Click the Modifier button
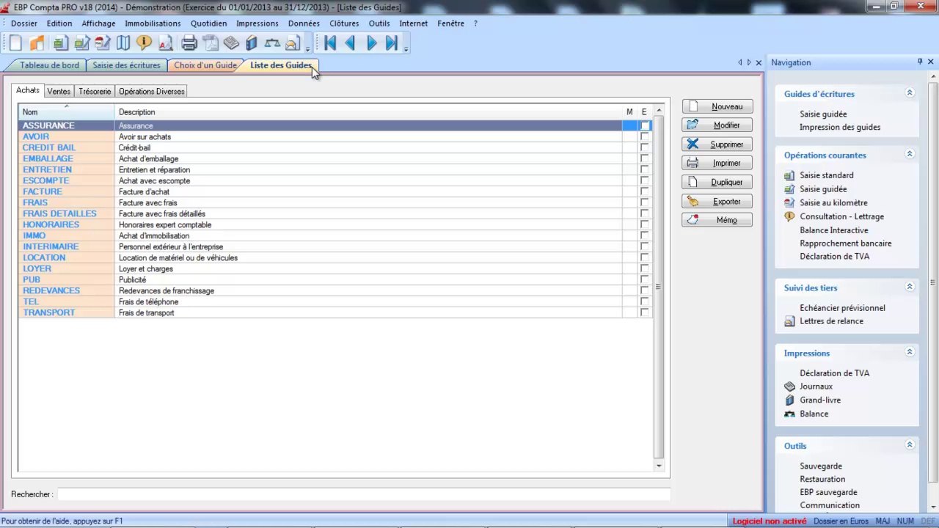The image size is (939, 528). tap(717, 125)
